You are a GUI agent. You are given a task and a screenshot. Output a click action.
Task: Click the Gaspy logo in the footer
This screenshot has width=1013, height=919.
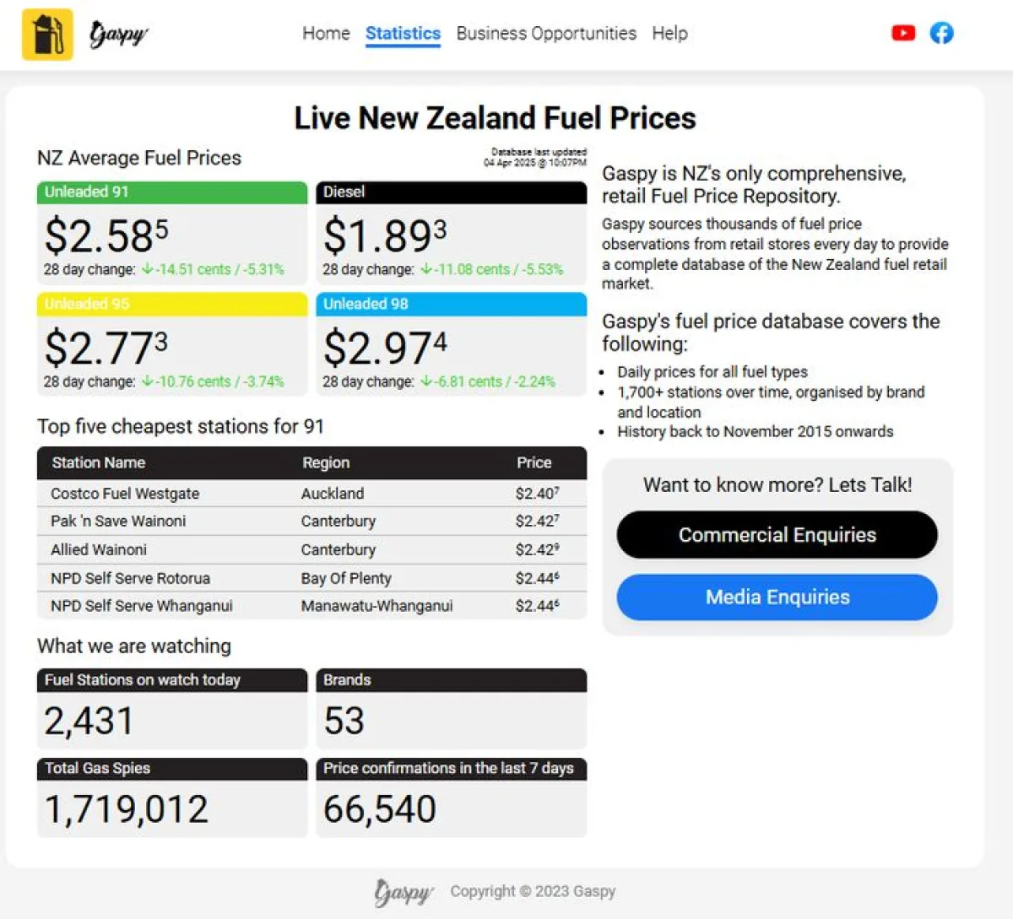click(x=404, y=891)
